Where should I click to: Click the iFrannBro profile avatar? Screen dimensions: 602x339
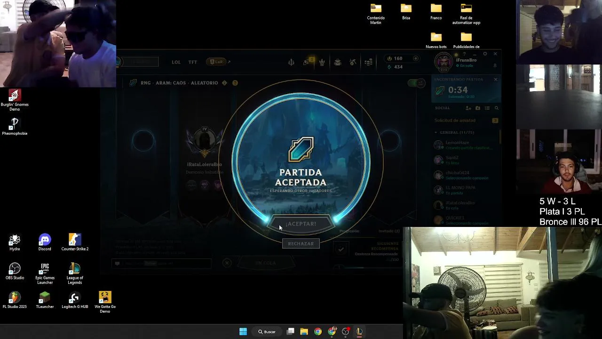[443, 61]
